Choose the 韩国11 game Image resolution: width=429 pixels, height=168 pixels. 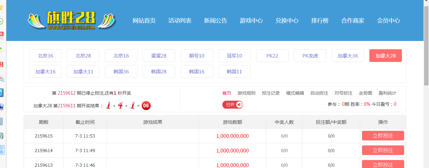click(234, 71)
